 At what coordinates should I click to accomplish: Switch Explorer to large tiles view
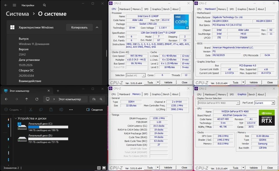[x=104, y=168]
